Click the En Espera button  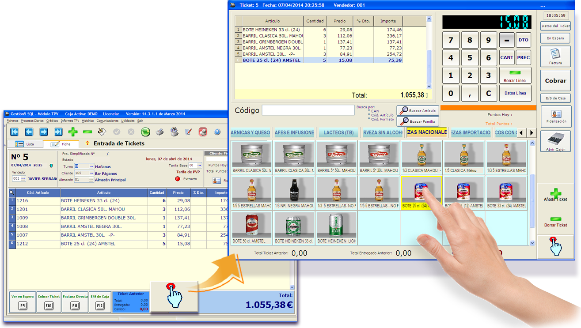click(x=555, y=38)
